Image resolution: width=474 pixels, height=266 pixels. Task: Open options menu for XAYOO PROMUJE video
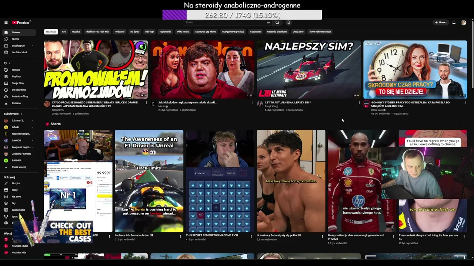146,103
